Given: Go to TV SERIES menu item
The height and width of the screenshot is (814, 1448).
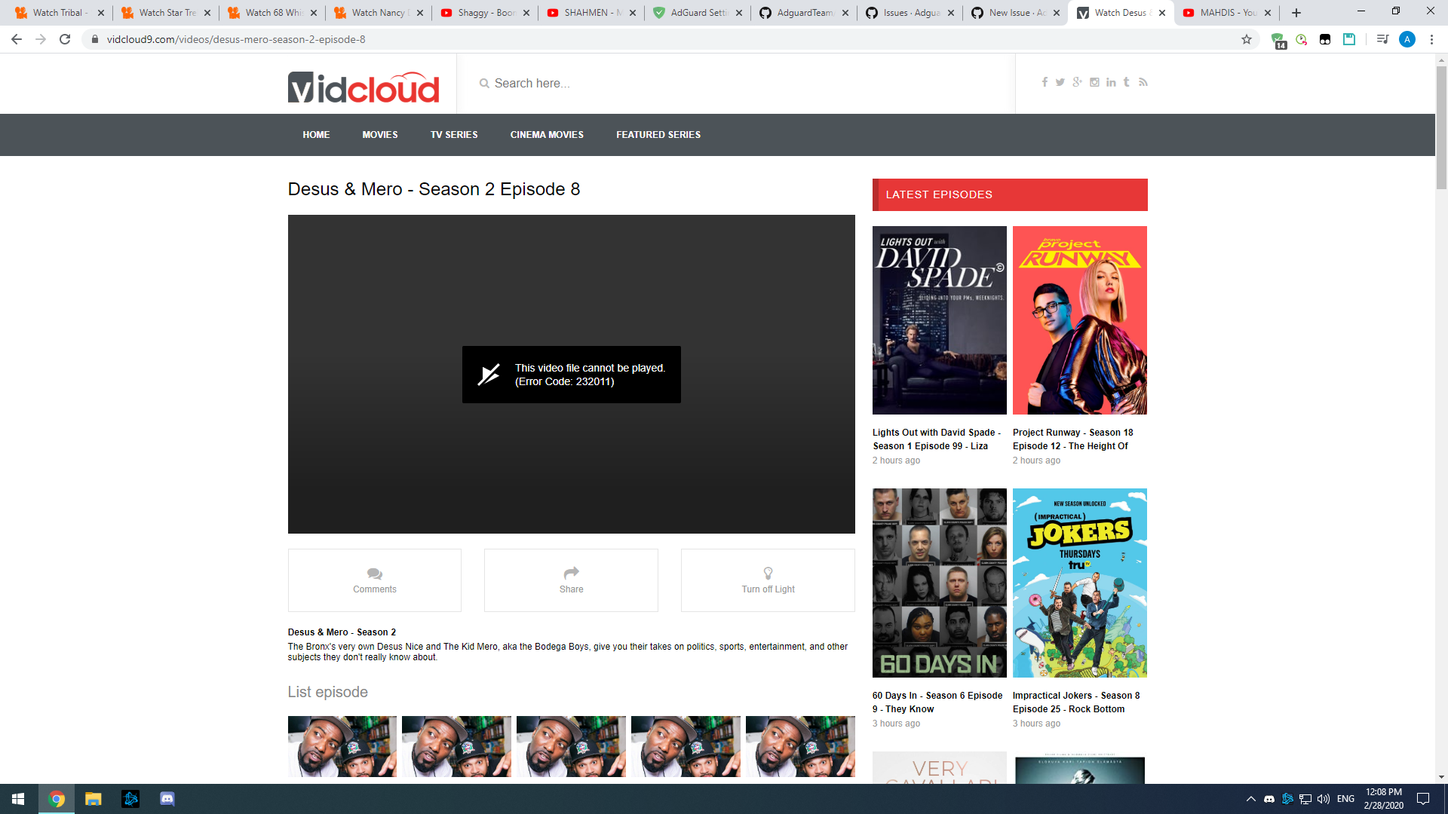Looking at the screenshot, I should [454, 135].
